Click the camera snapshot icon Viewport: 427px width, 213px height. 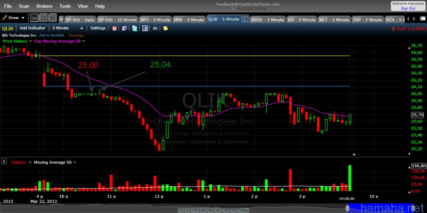[155, 28]
